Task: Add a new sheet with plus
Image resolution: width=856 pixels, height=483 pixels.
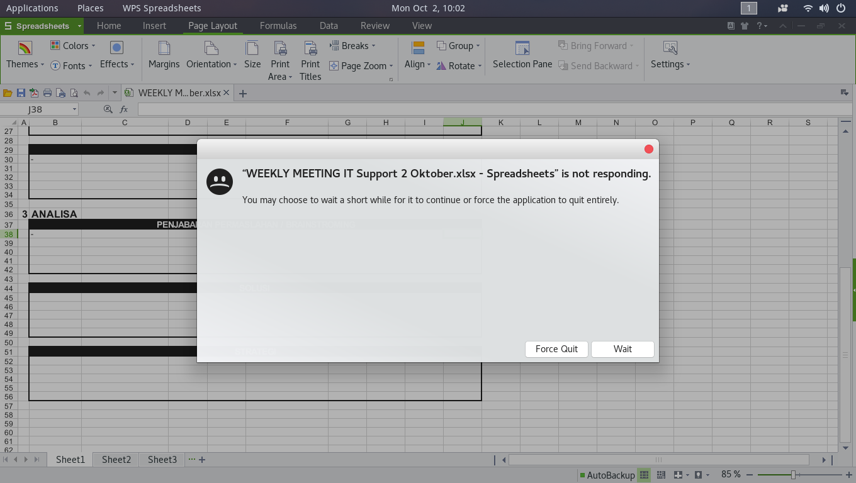Action: click(202, 460)
